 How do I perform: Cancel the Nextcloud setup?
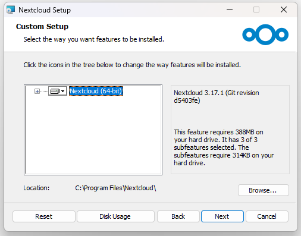click(x=267, y=216)
